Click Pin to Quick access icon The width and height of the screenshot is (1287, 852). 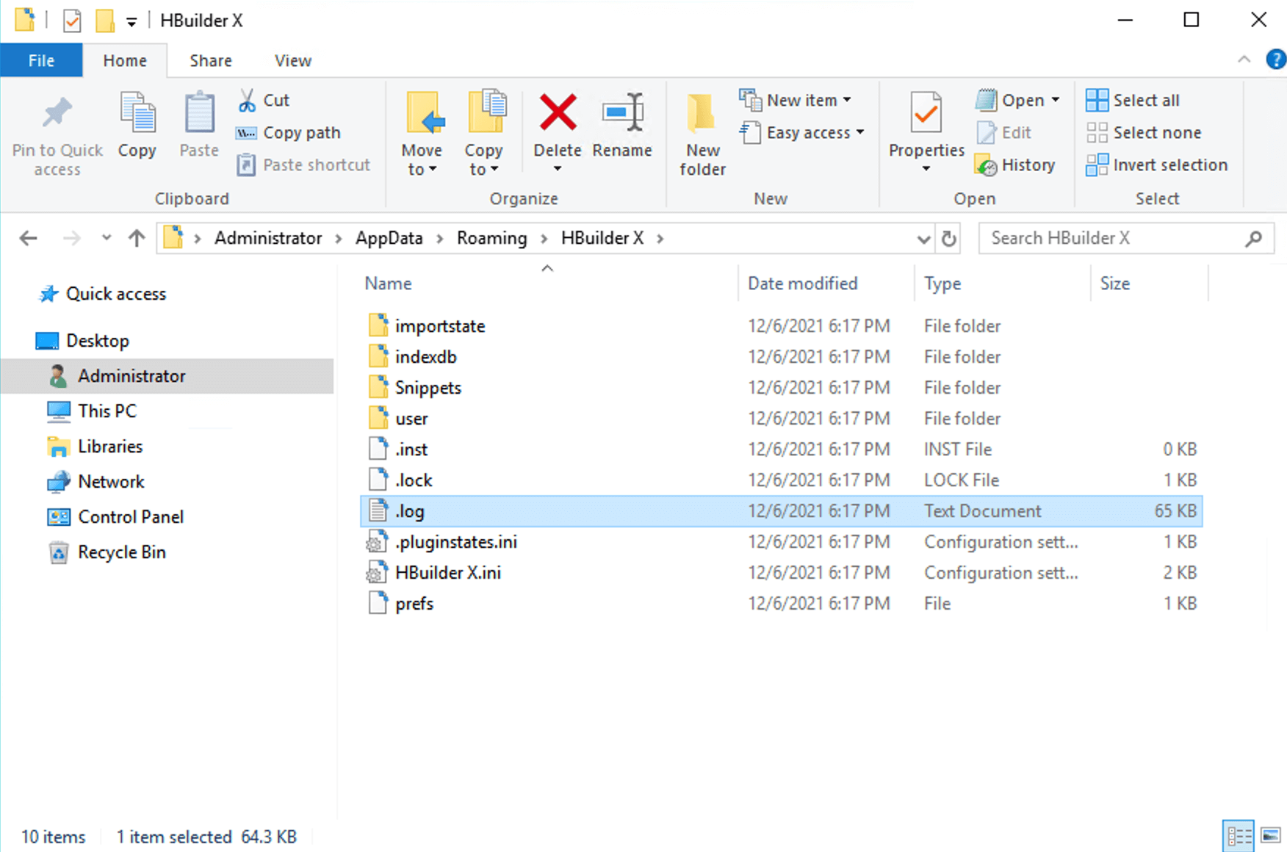(x=57, y=115)
